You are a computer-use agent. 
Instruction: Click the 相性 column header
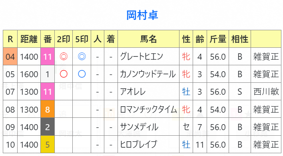coord(240,39)
